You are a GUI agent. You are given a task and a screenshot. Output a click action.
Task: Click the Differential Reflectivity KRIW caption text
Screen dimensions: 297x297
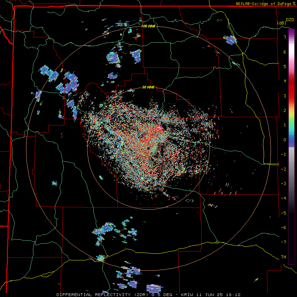pos(148,295)
